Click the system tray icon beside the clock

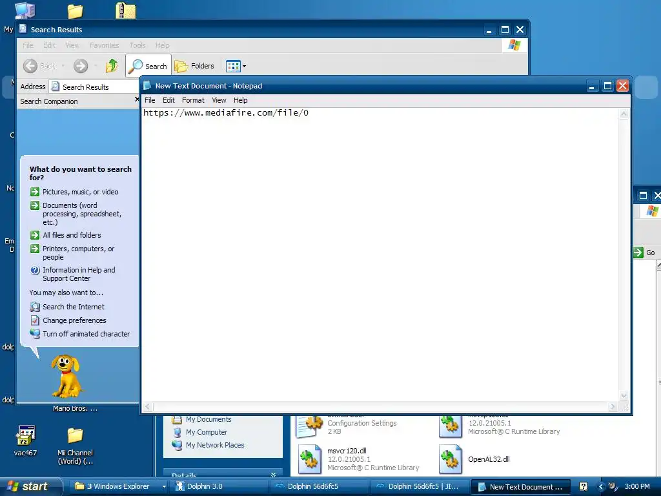[613, 486]
